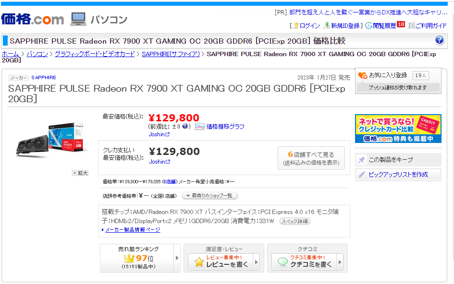Image resolution: width=454 pixels, height=284 pixels.
Task: Expand the arrow beside レビューを書く
Action: (256, 262)
